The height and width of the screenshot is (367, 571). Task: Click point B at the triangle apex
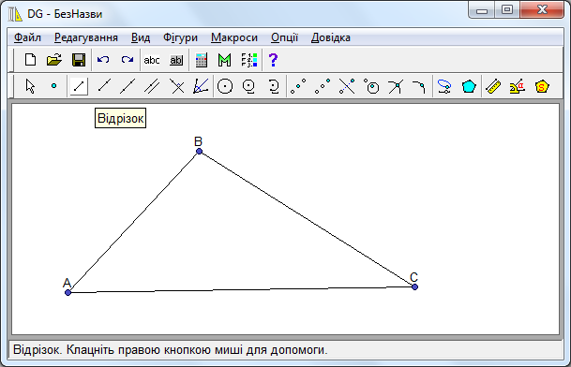(199, 151)
